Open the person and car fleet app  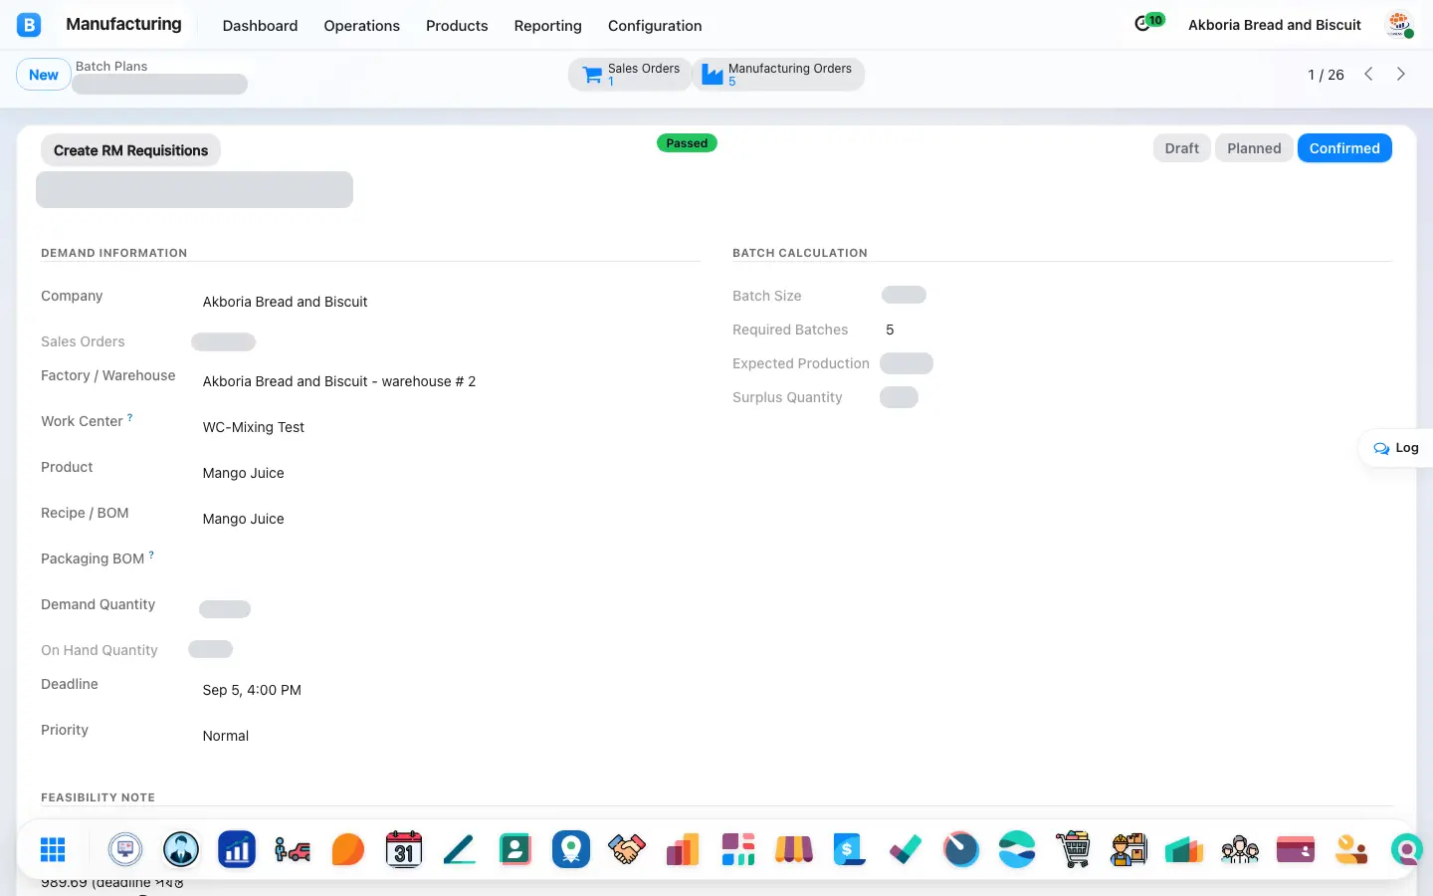[x=293, y=849]
